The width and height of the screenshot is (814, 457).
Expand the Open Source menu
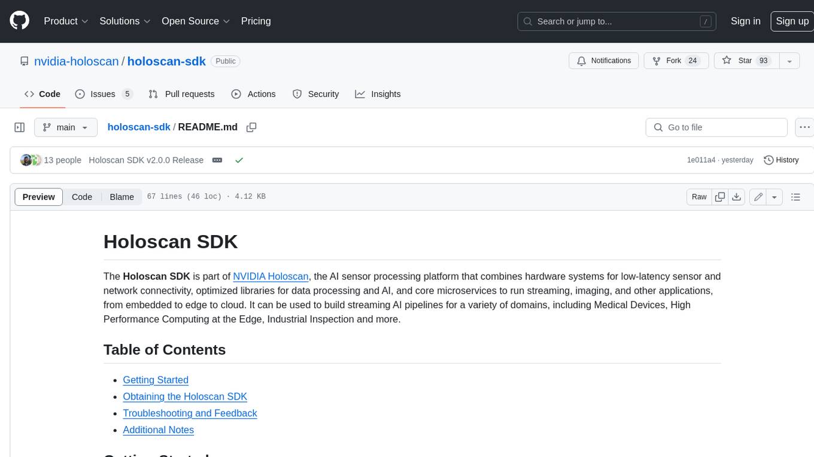point(196,21)
